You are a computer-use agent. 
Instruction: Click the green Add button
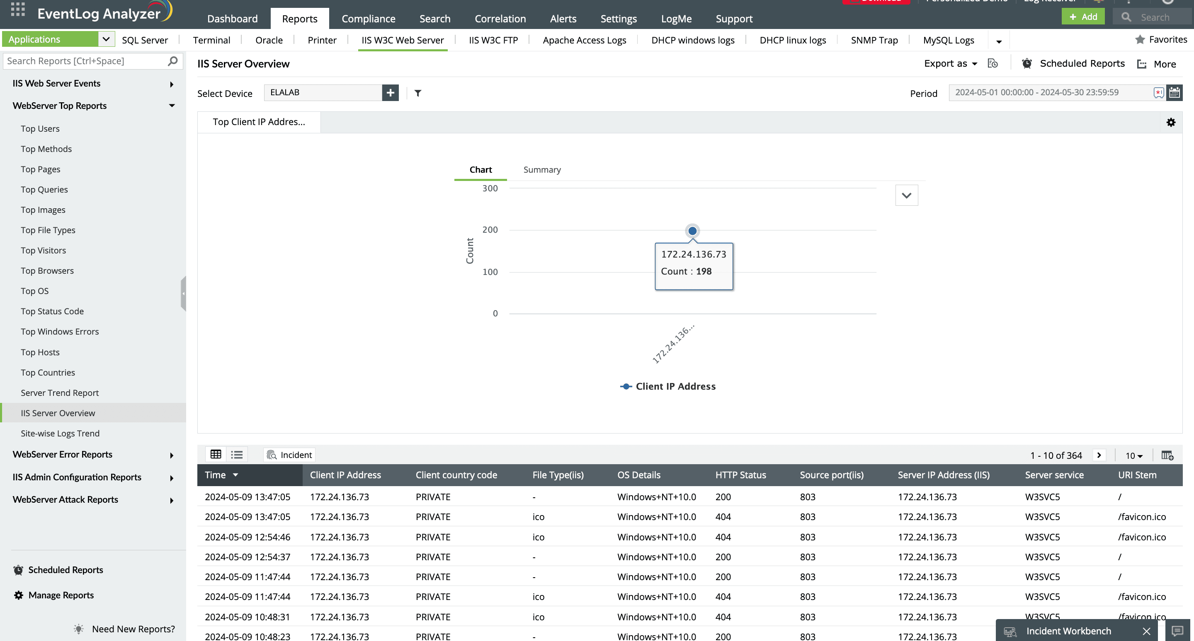pos(1083,17)
